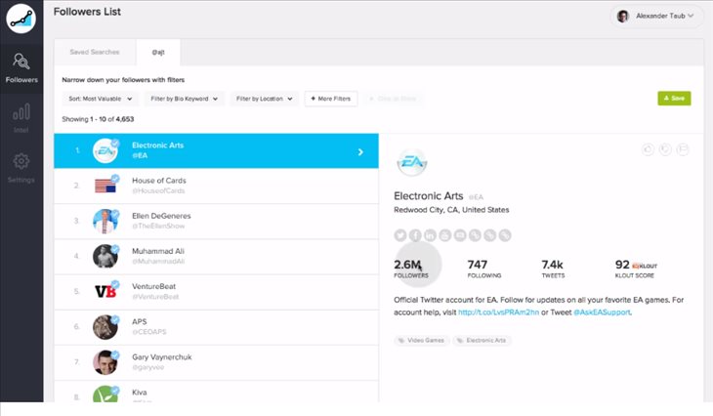This screenshot has height=416, width=713.
Task: Click the Electronic Arts row's right chevron
Action: (360, 152)
